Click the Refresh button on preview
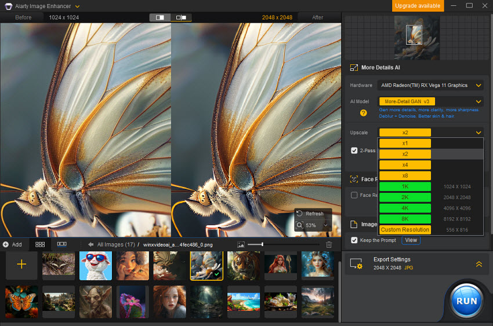Viewport: 493px width, 326px height. pyautogui.click(x=310, y=214)
